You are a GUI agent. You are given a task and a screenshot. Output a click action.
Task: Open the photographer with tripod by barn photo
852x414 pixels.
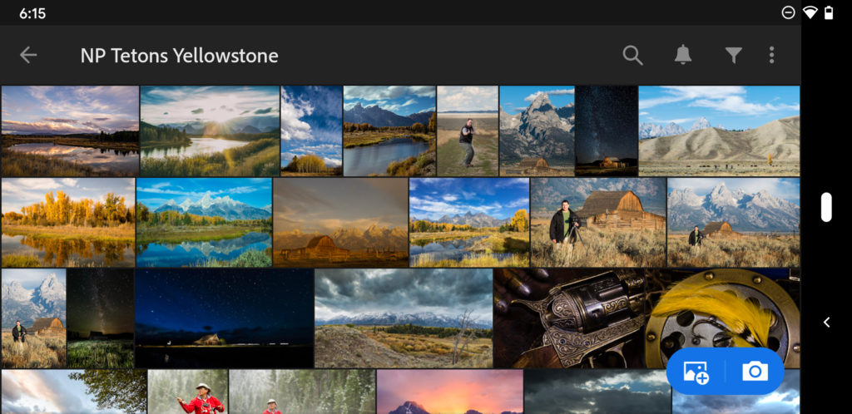(598, 223)
